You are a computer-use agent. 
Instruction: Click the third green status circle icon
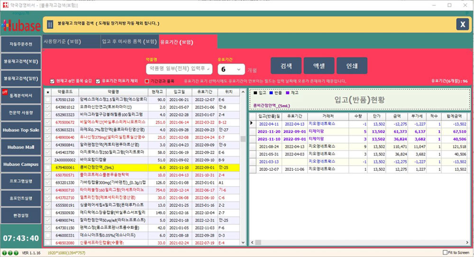pyautogui.click(x=16, y=253)
